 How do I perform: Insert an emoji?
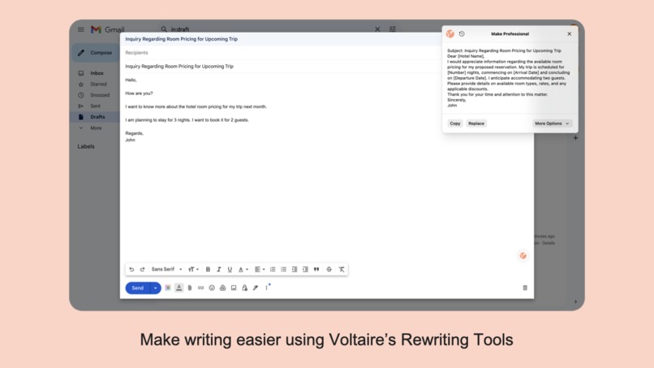pos(212,288)
